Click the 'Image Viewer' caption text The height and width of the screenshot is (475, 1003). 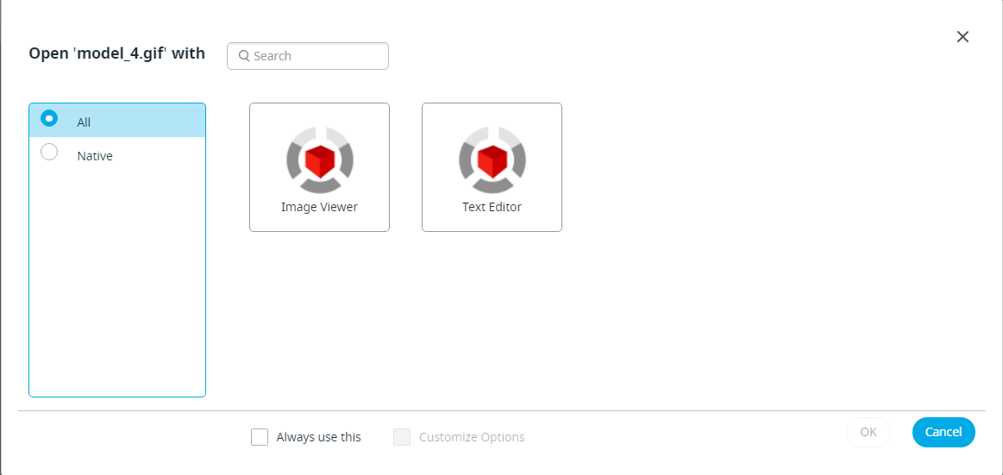(x=319, y=207)
